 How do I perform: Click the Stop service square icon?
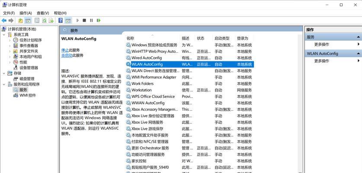(x=84, y=21)
